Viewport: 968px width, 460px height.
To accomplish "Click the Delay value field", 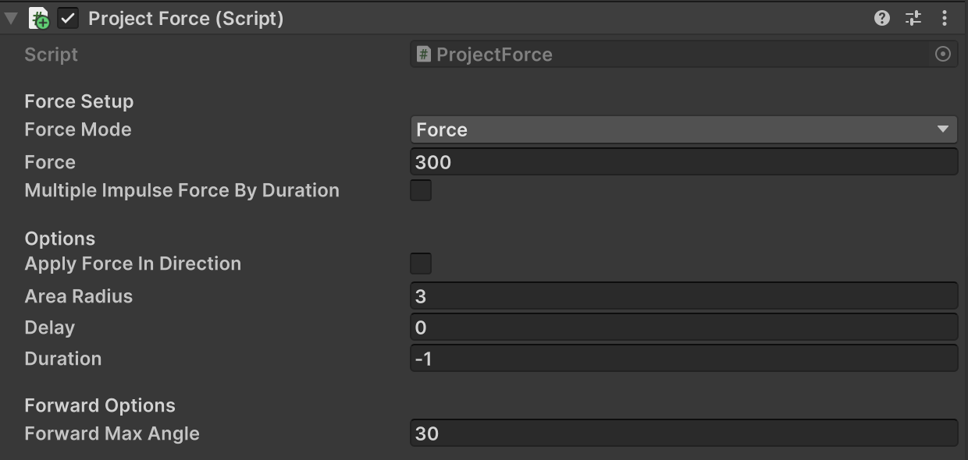I will 683,327.
